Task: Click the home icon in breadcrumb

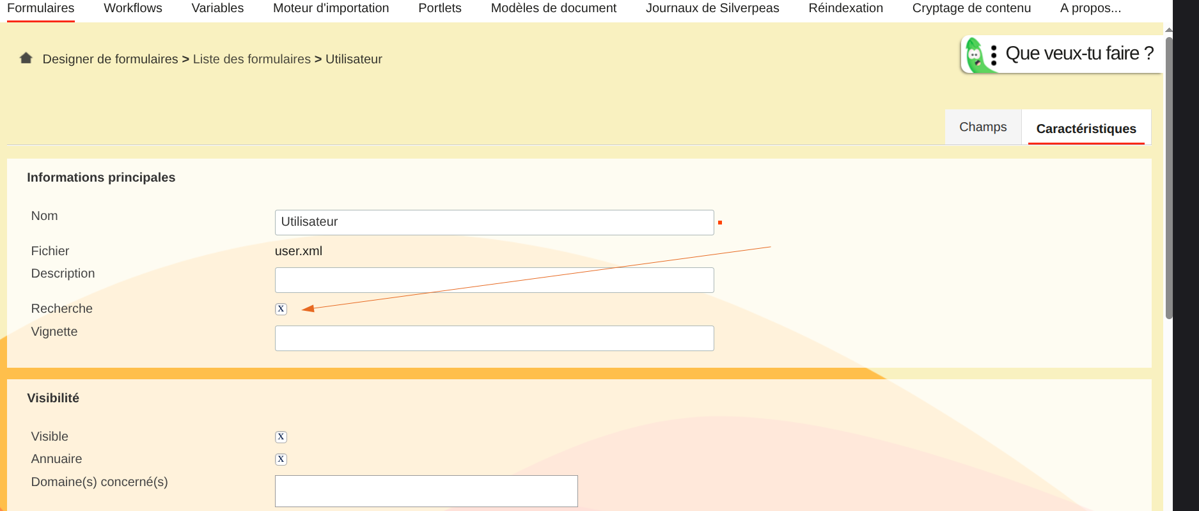Action: [x=26, y=58]
